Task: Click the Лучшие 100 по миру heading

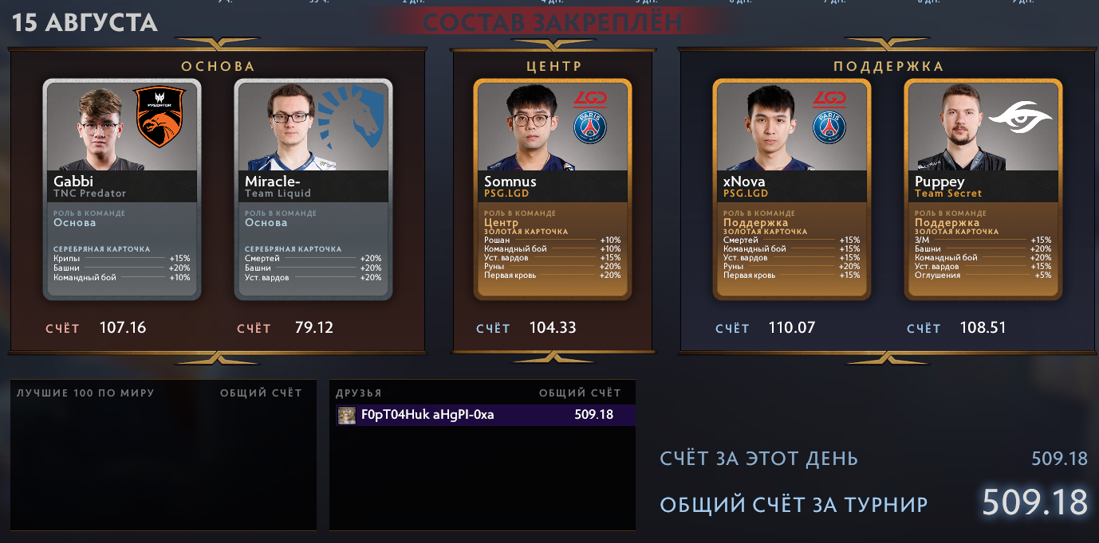Action: point(85,393)
